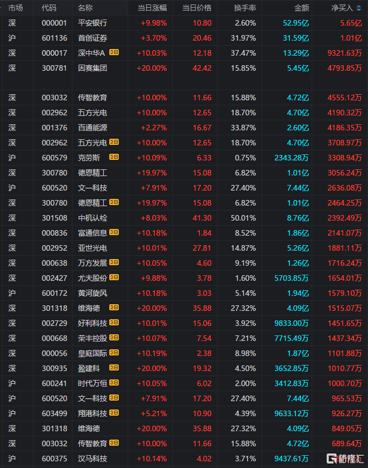Click stock code 000001
This screenshot has width=368, height=468.
[55, 23]
